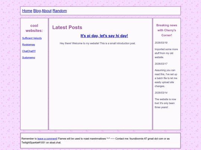Image resolution: width=201 pixels, height=150 pixels.
Task: Click the "leave a comment!" footer link
Action: click(x=47, y=139)
